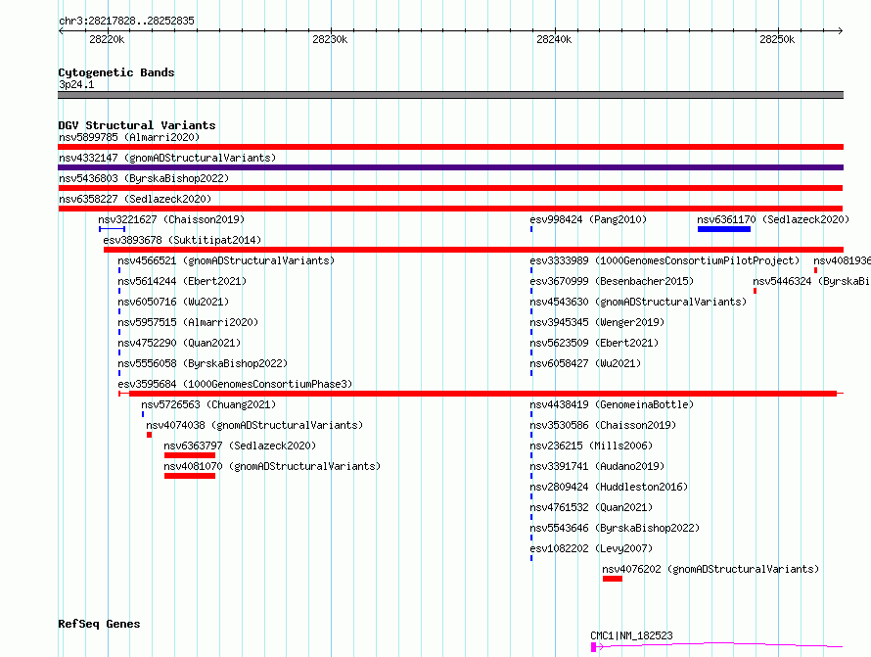The height and width of the screenshot is (657, 871).
Task: Select the nsv4566521 (gnomADStructuralVariants) label
Action: click(x=226, y=260)
